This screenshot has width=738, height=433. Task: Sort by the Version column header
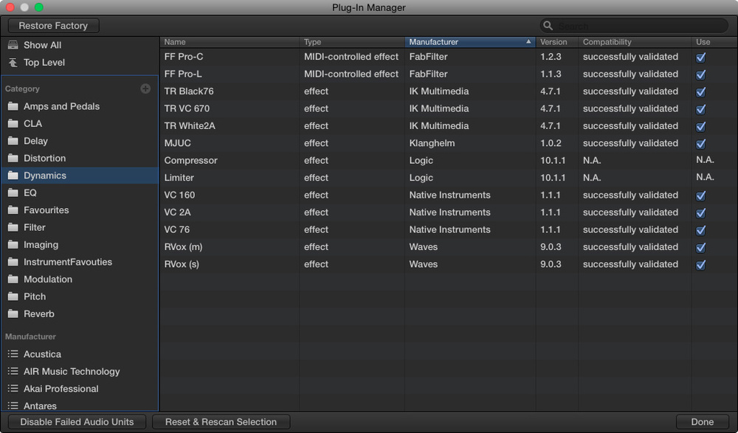(x=556, y=42)
